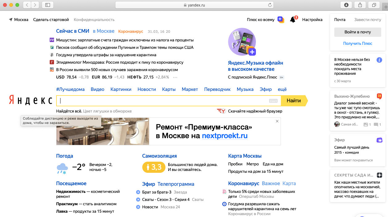The height and width of the screenshot is (217, 388).
Task: Switch news to the Коронавирус tab
Action: click(131, 32)
